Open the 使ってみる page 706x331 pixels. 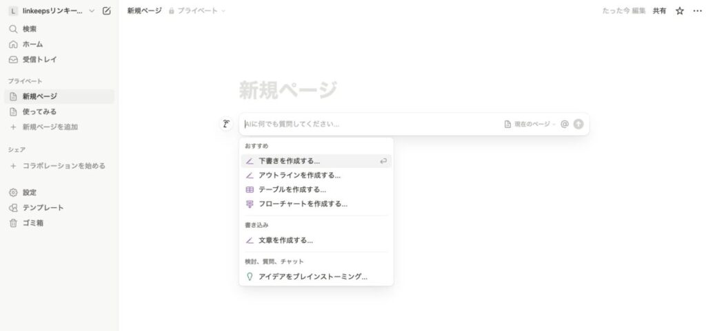point(59,112)
